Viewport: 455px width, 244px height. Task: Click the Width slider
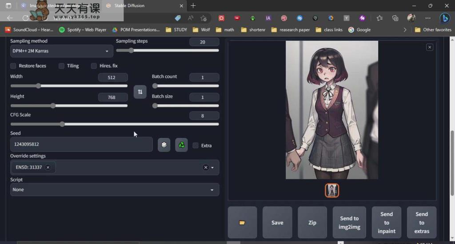pos(69,86)
